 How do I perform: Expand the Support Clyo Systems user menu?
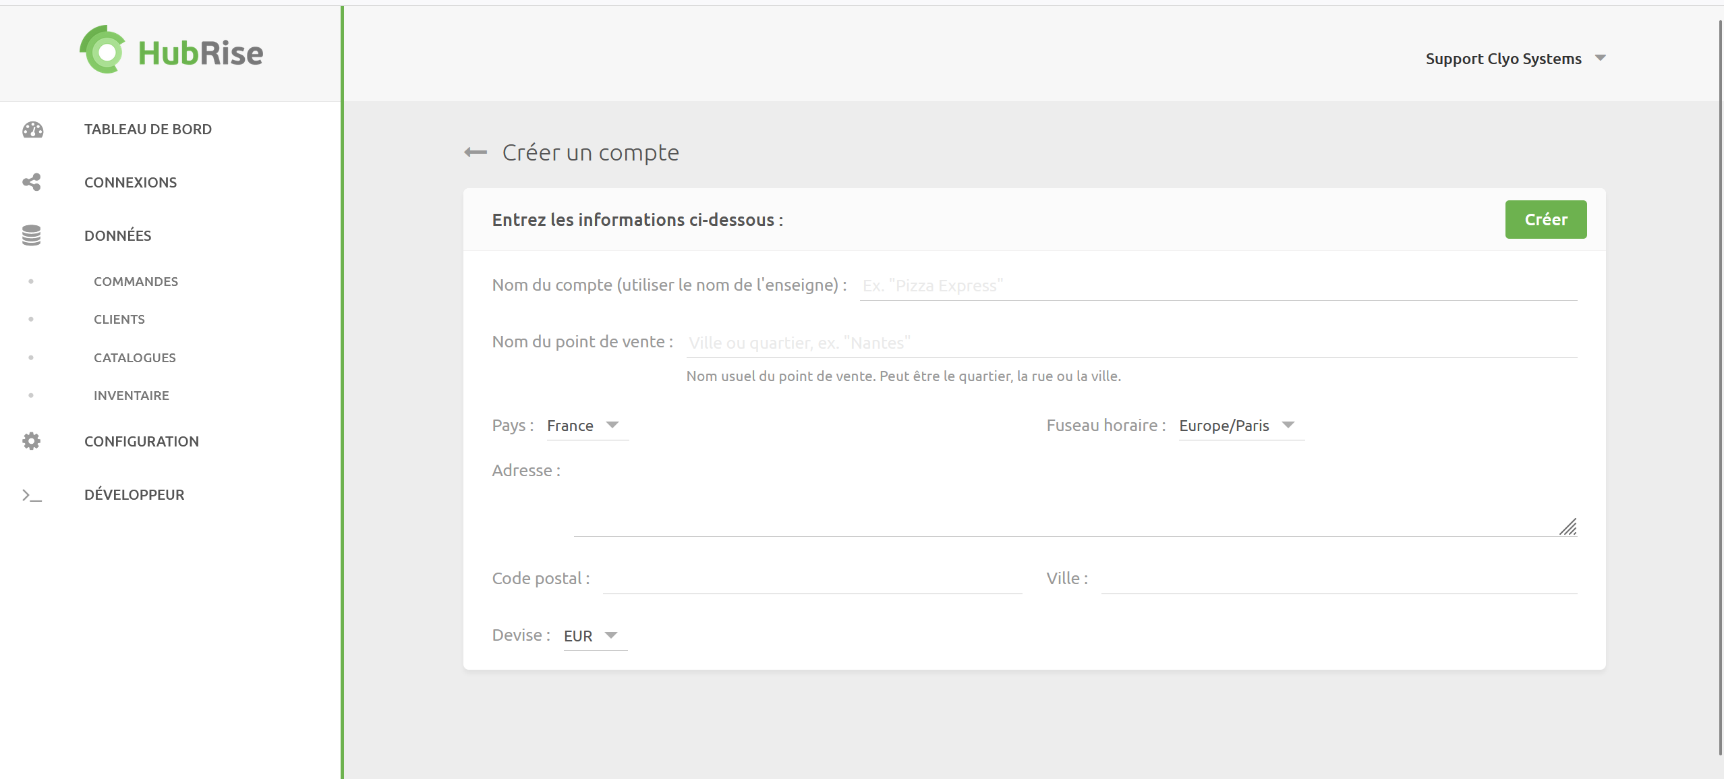(x=1515, y=59)
